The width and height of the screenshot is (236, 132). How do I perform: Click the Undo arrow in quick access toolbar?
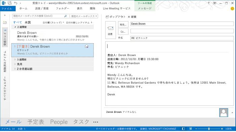pos(16,3)
